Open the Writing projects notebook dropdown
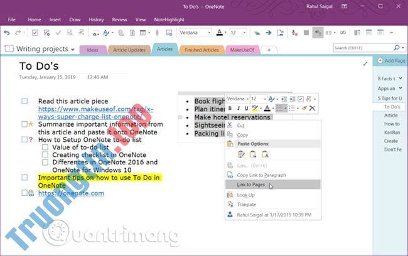The image size is (408, 256). [73, 50]
